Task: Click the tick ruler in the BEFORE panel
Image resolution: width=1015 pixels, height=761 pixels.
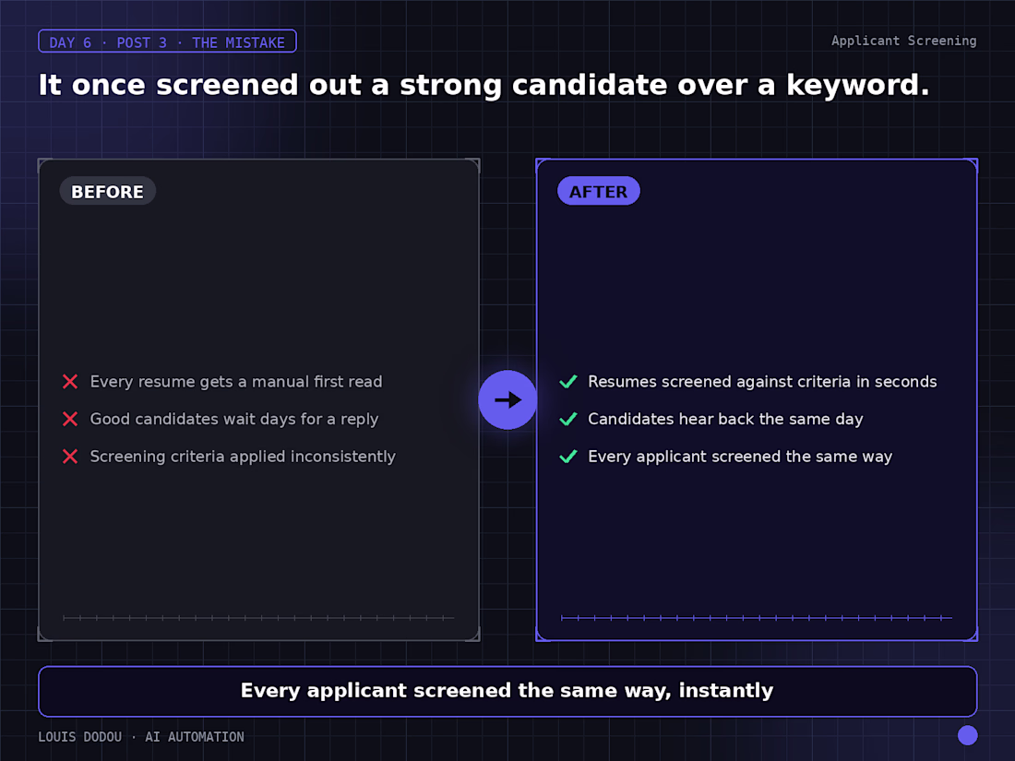Action: point(258,618)
